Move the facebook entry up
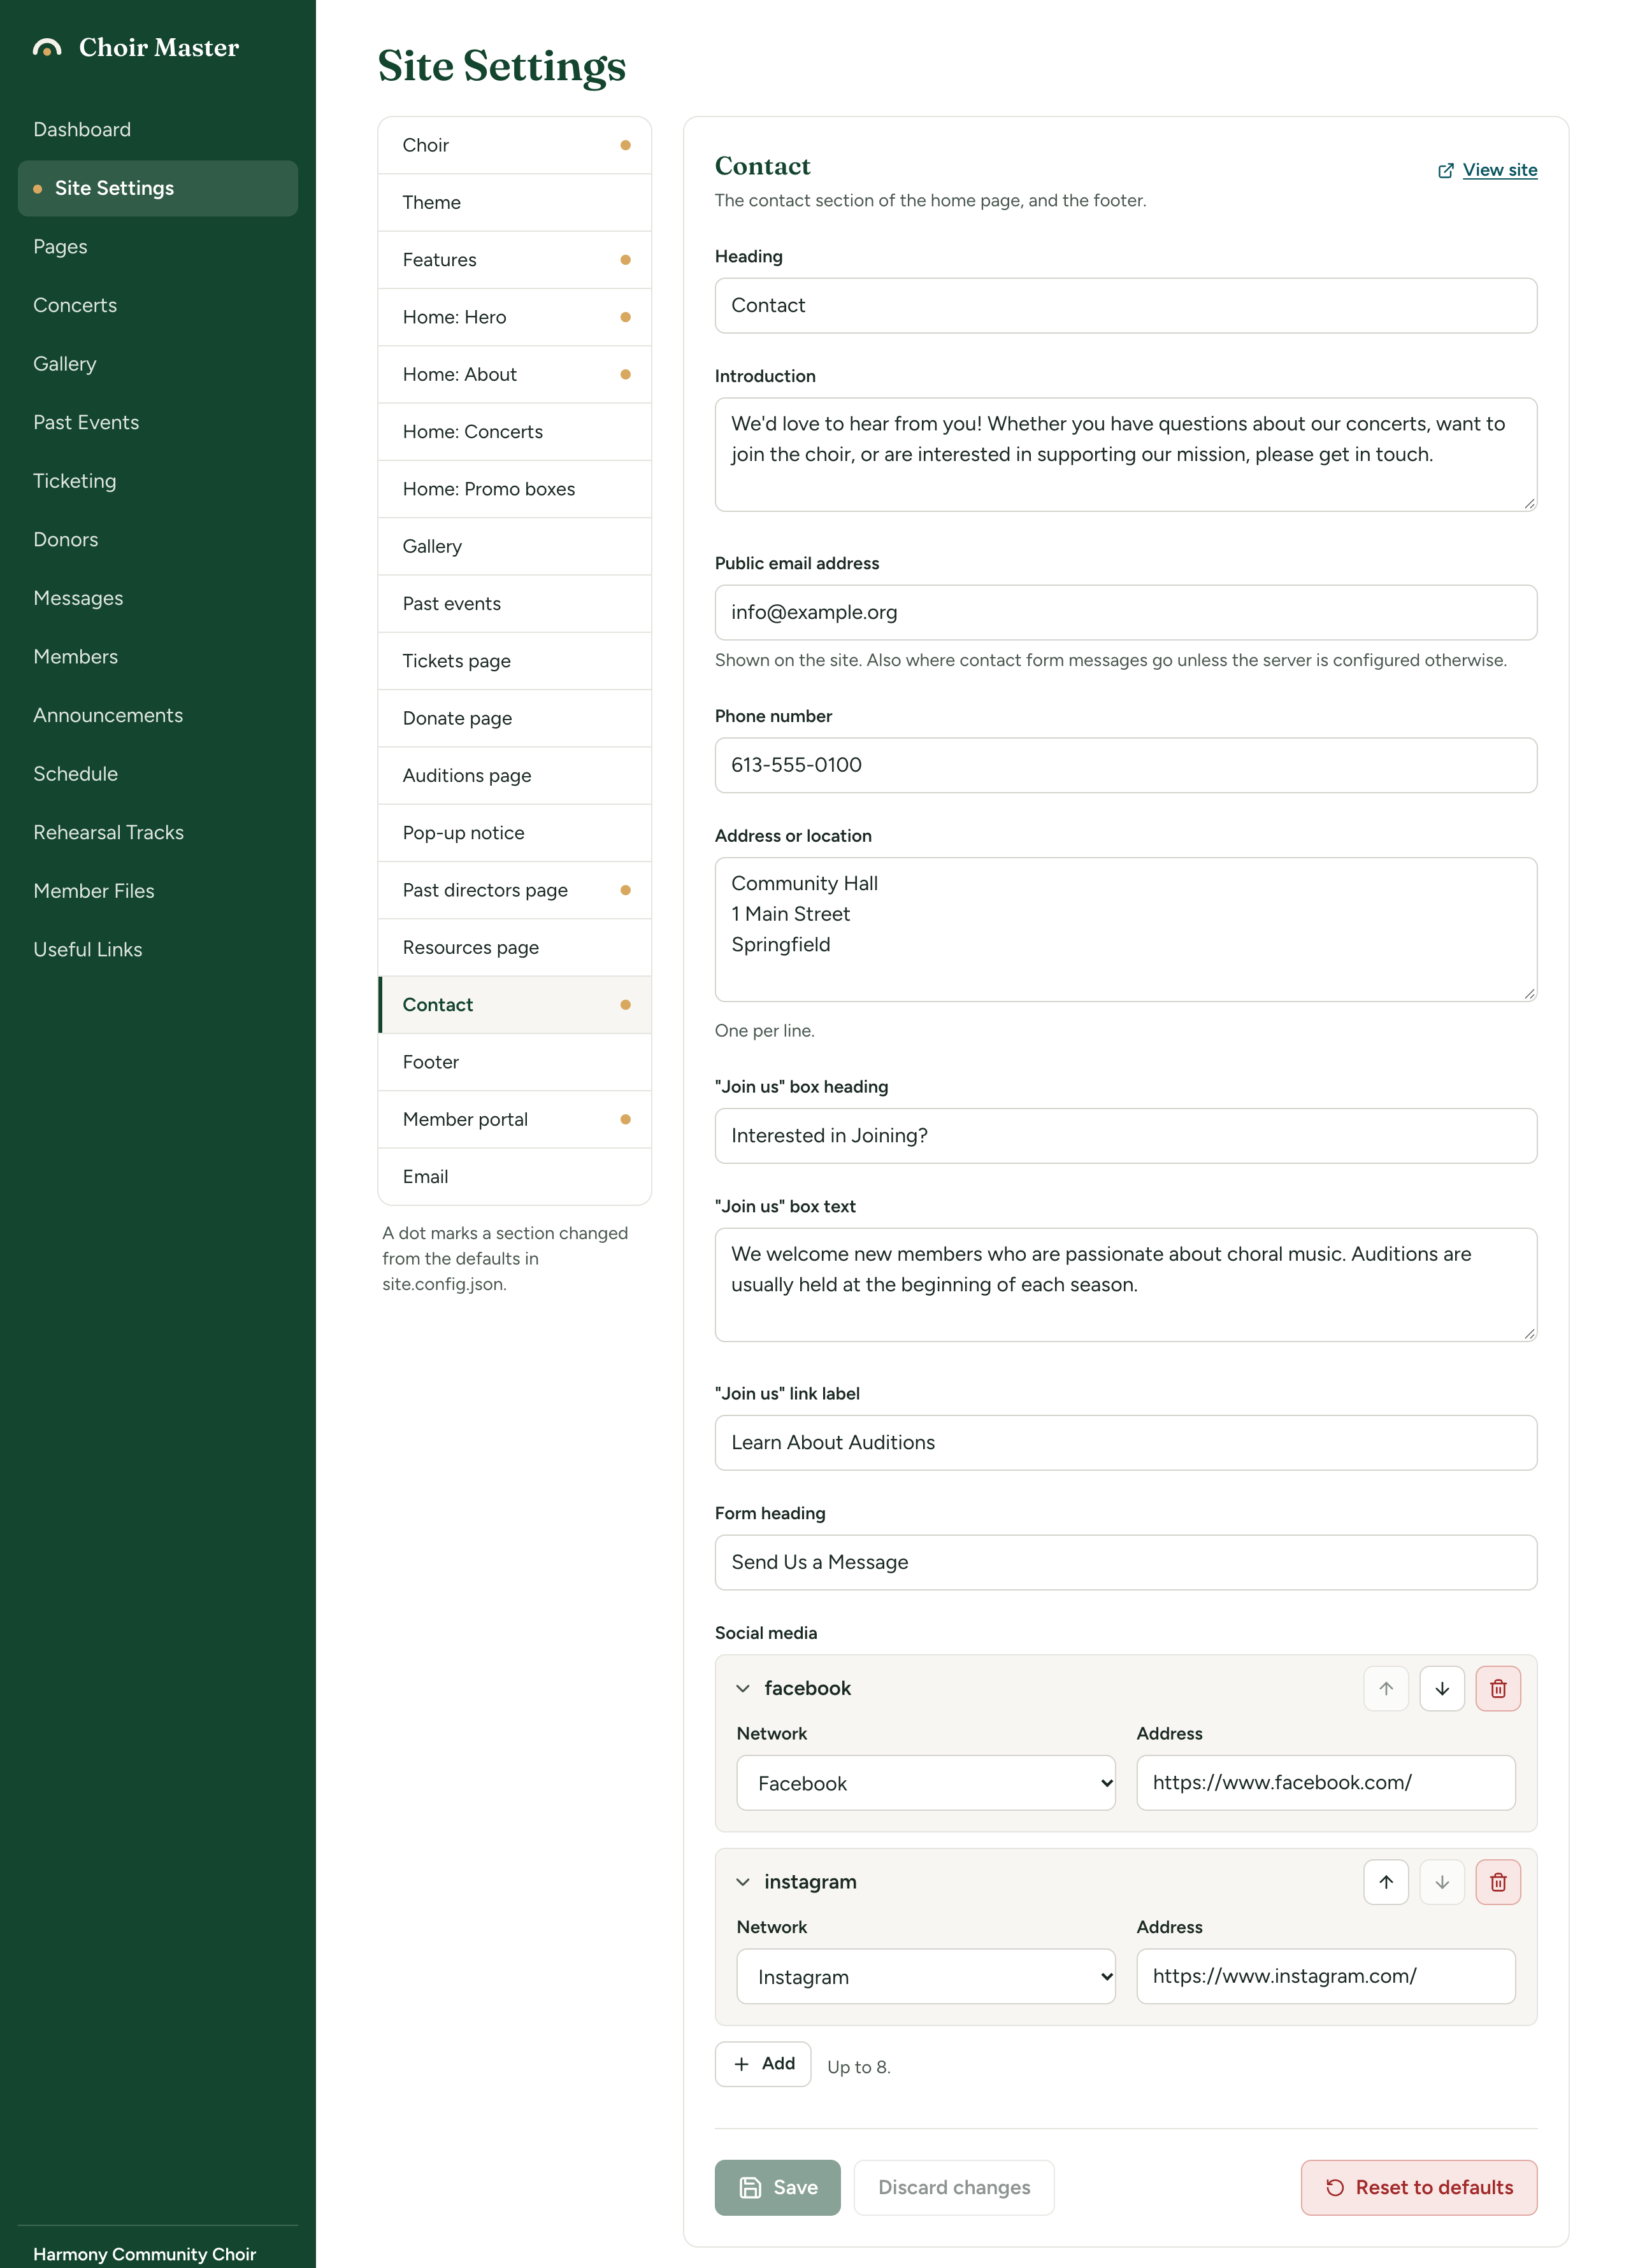 [x=1386, y=1688]
